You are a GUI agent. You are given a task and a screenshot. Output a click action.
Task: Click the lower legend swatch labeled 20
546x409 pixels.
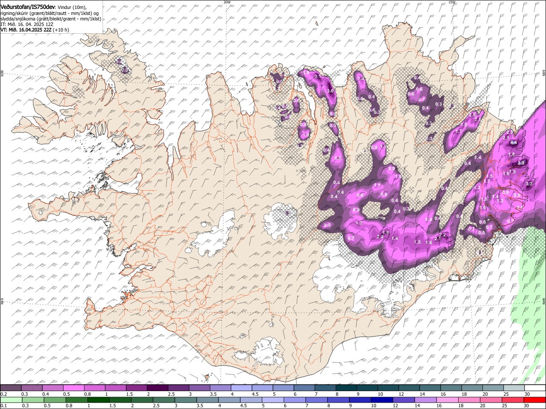point(491,400)
